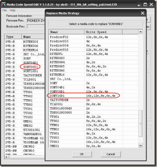Click the OK button in Replace Media Strategy
Image resolution: width=157 pixels, height=167 pixels.
82,154
